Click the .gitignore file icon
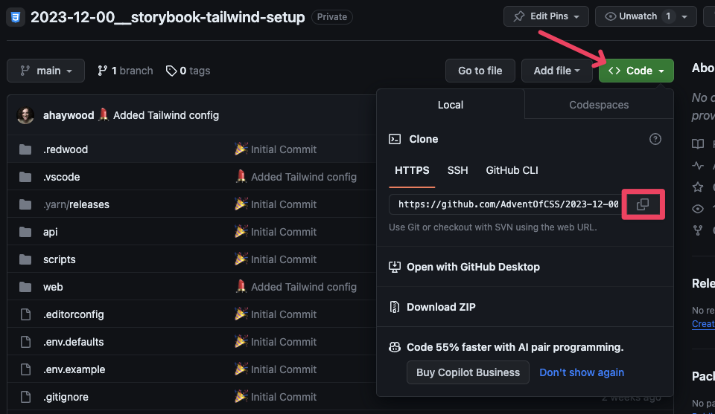The height and width of the screenshot is (414, 715). pos(25,397)
